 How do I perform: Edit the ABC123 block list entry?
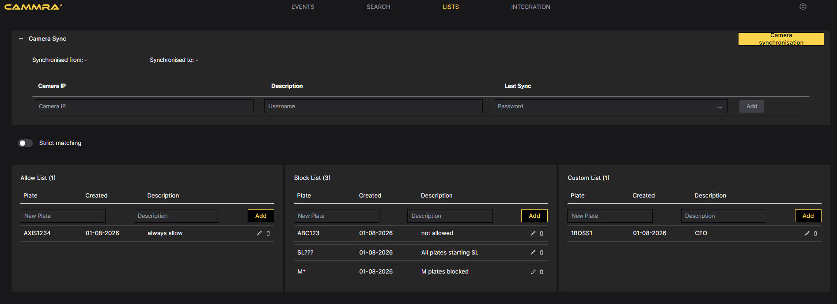point(533,233)
